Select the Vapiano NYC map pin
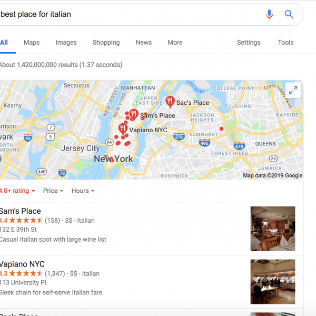The width and height of the screenshot is (316, 316). (123, 129)
